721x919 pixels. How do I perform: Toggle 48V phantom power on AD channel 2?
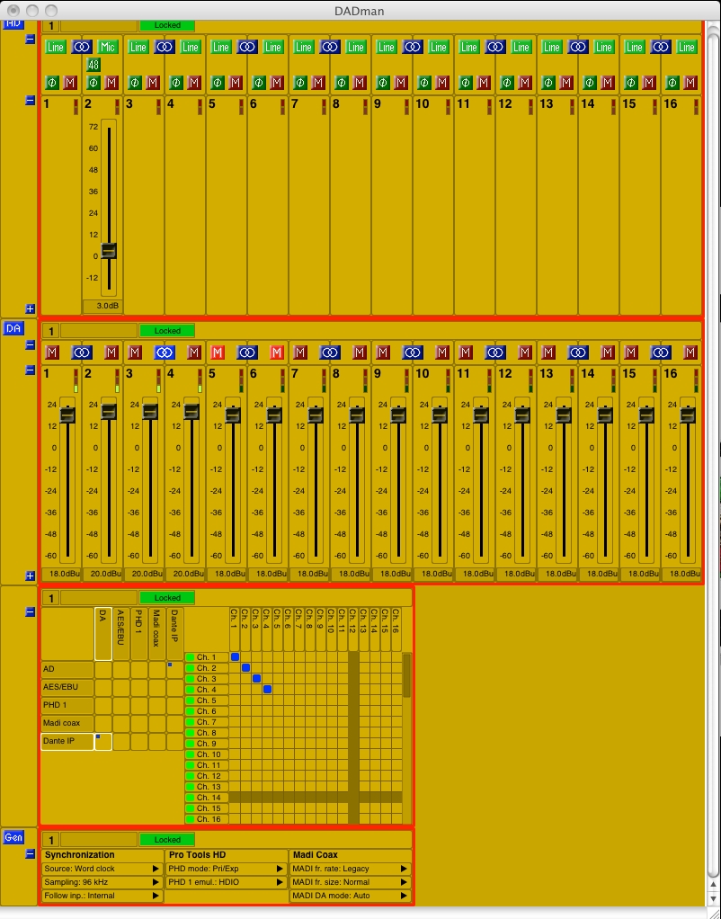coord(93,65)
